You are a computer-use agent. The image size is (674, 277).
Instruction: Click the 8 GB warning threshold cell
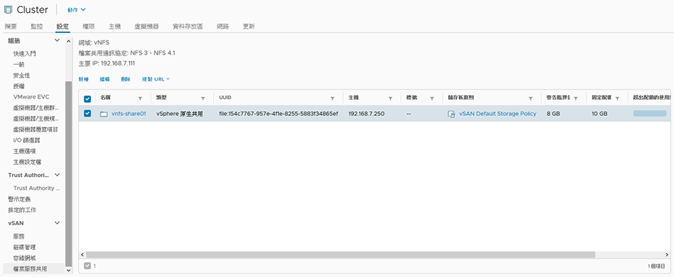click(x=553, y=114)
